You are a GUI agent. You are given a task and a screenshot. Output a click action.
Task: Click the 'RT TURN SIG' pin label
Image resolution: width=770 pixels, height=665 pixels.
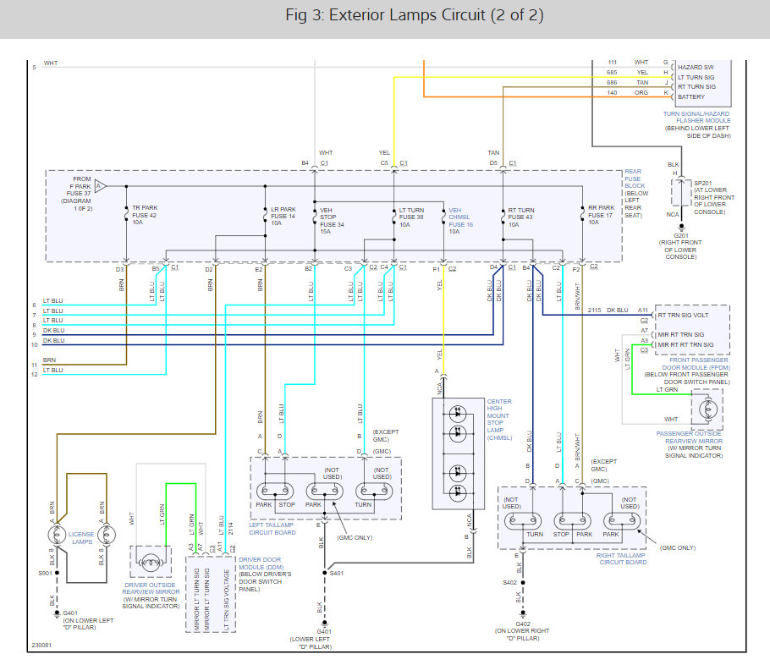tap(696, 87)
